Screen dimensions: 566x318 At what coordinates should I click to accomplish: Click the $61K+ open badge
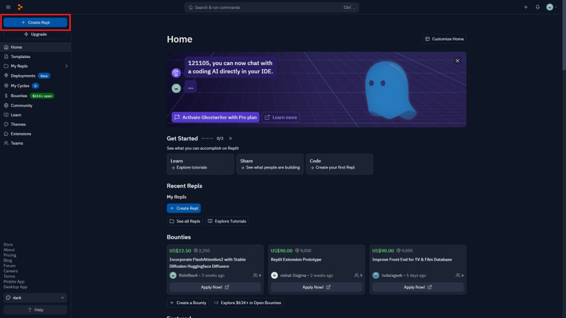click(x=42, y=96)
